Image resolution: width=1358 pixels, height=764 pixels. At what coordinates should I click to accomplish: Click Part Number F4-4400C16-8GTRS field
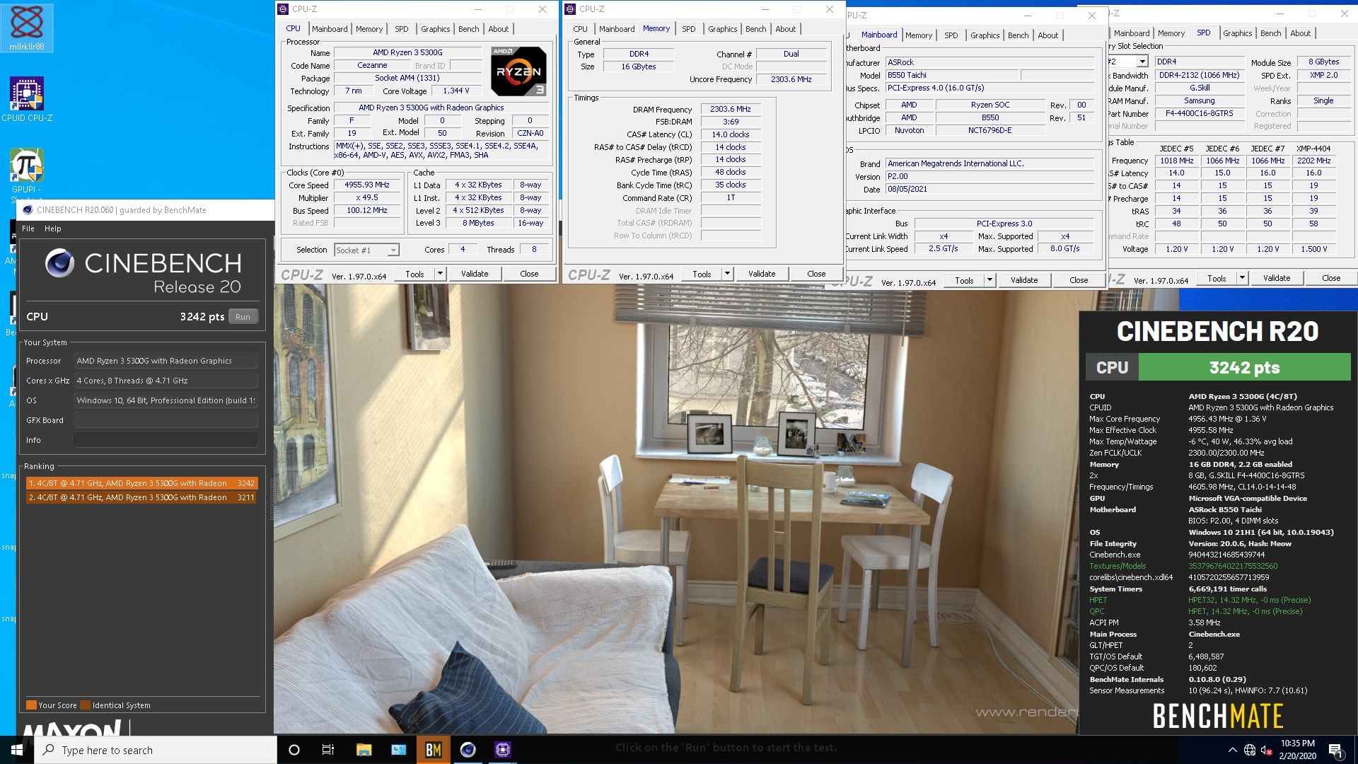coord(1200,114)
